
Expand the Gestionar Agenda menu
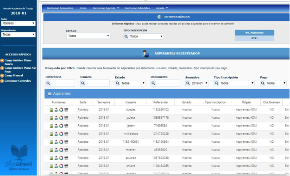coord(106,8)
